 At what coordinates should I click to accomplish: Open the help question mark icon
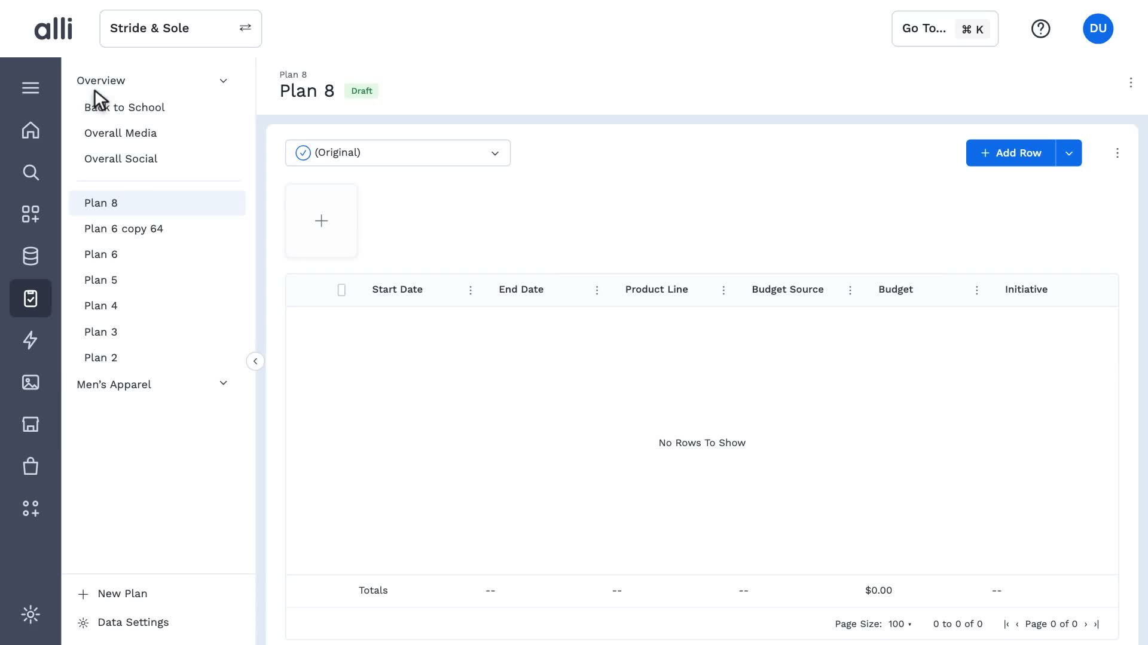1040,29
